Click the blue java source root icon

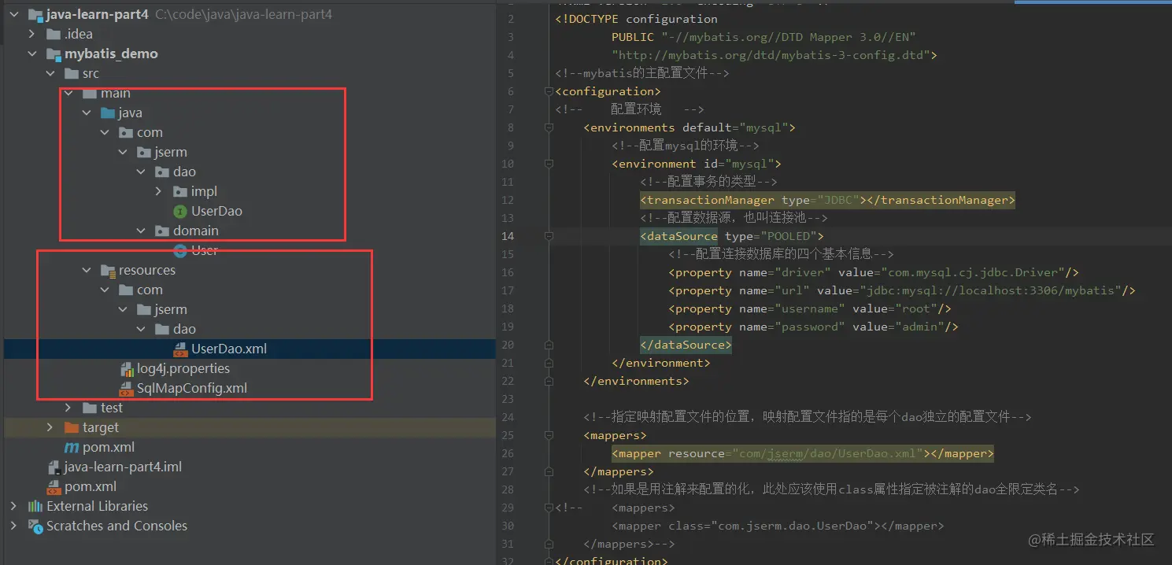click(x=108, y=113)
